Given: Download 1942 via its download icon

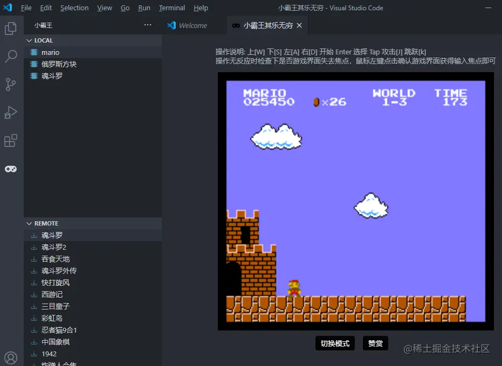Looking at the screenshot, I should click(x=33, y=354).
